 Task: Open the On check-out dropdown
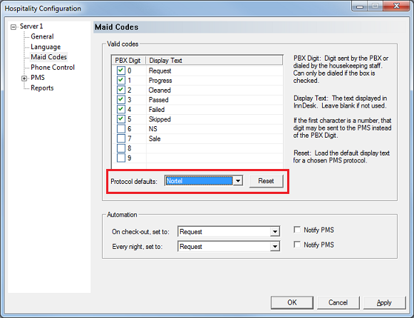(x=275, y=232)
